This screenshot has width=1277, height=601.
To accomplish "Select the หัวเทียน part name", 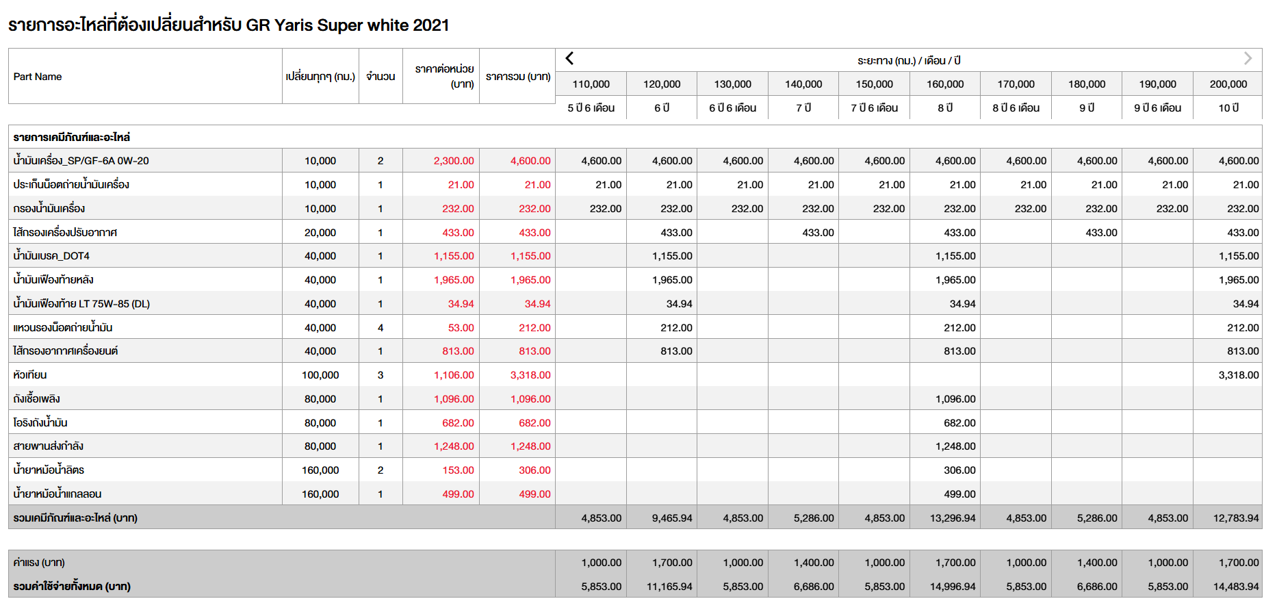I will click(x=30, y=375).
